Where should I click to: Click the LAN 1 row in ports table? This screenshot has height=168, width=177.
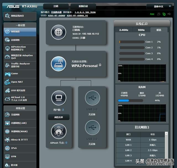[x=140, y=145]
